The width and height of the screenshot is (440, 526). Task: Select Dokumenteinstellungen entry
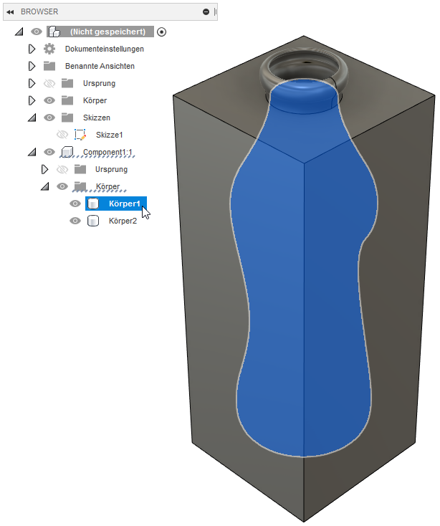tap(105, 49)
